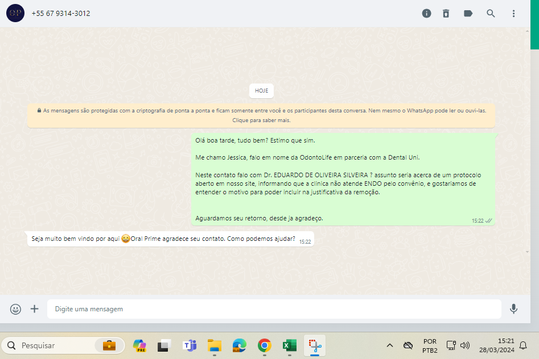
Task: Open Microsoft Edge from taskbar
Action: [239, 345]
